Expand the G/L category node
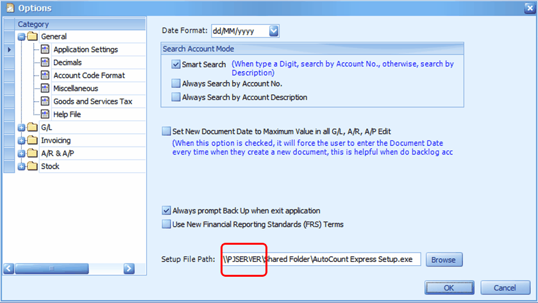This screenshot has height=303, width=538. pyautogui.click(x=21, y=127)
